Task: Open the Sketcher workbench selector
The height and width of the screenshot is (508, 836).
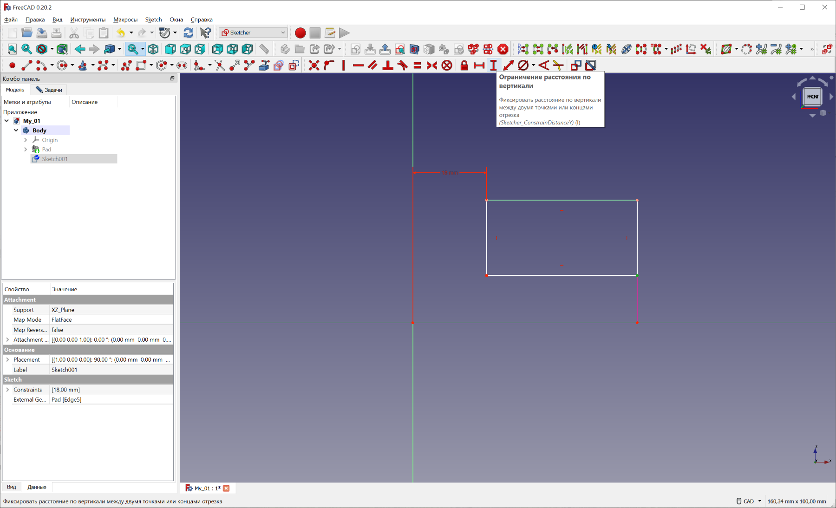Action: (x=253, y=33)
